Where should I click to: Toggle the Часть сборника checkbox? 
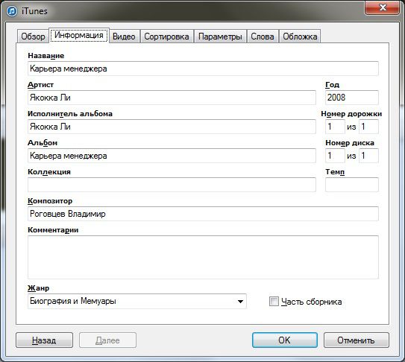(274, 301)
